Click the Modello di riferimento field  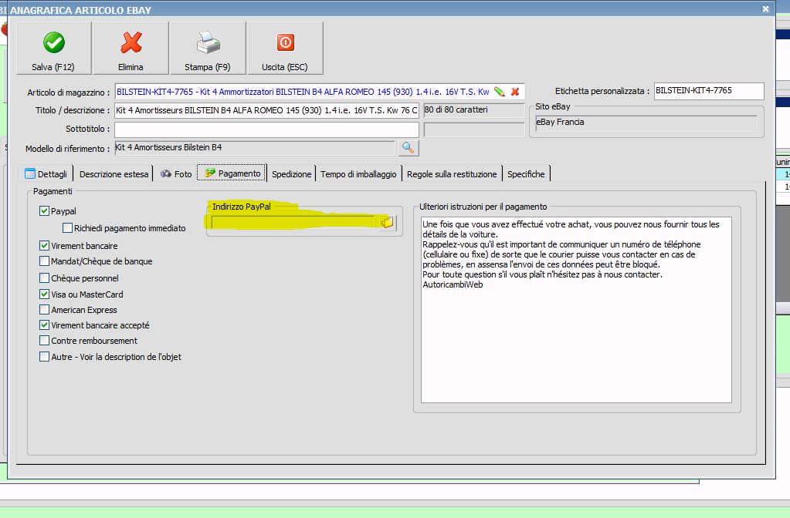coord(255,148)
